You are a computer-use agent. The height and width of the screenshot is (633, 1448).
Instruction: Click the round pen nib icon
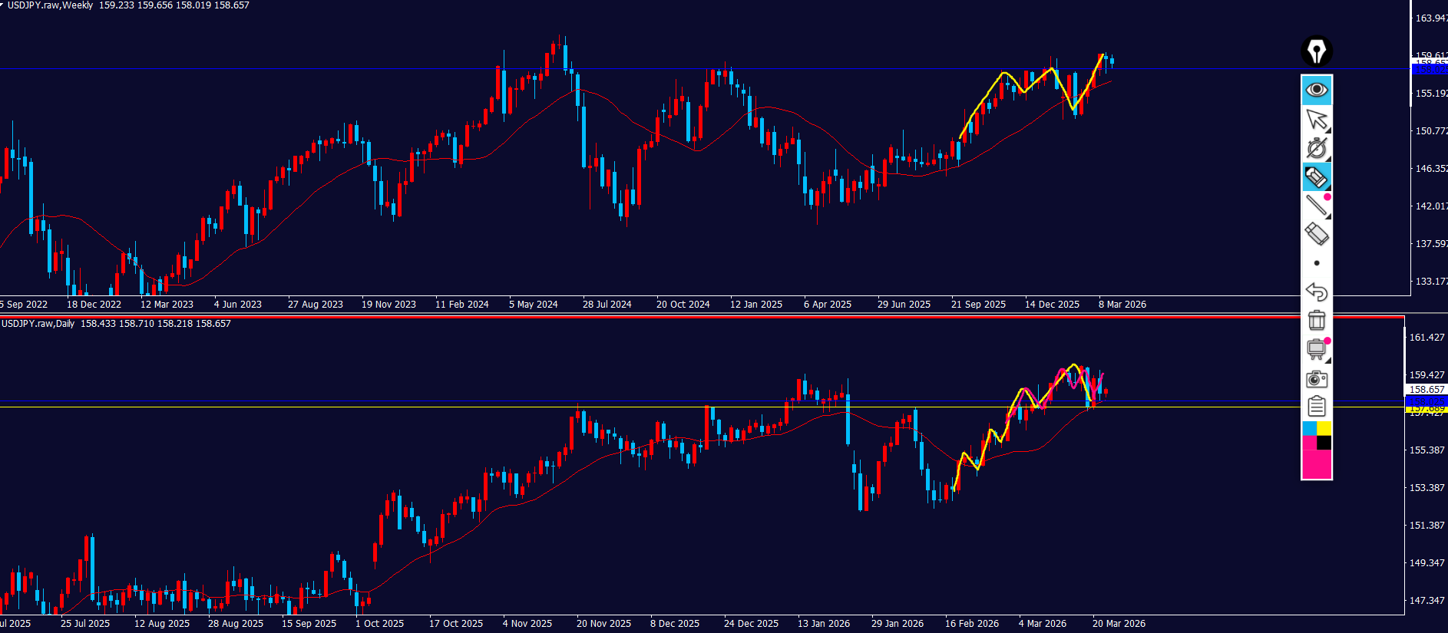click(1316, 51)
